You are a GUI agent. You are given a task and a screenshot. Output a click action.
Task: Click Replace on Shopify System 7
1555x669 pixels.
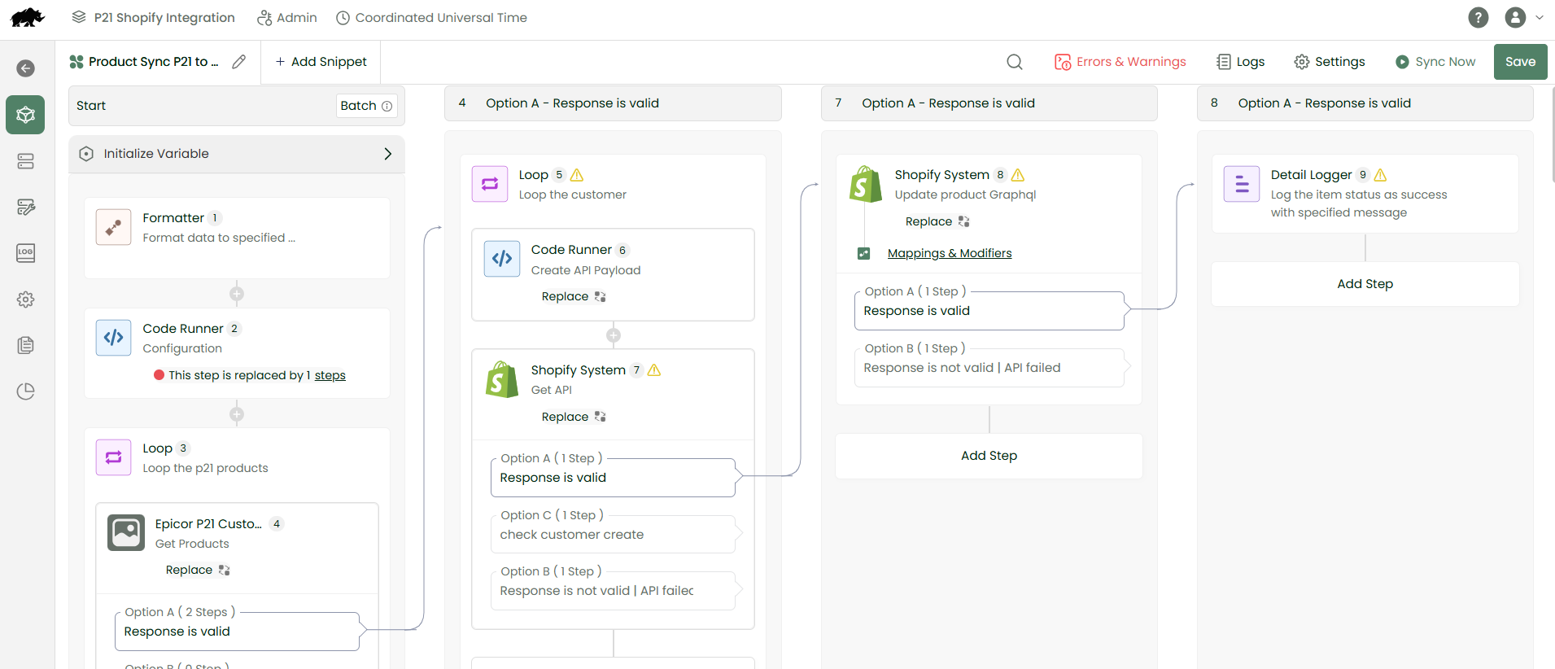pyautogui.click(x=574, y=417)
